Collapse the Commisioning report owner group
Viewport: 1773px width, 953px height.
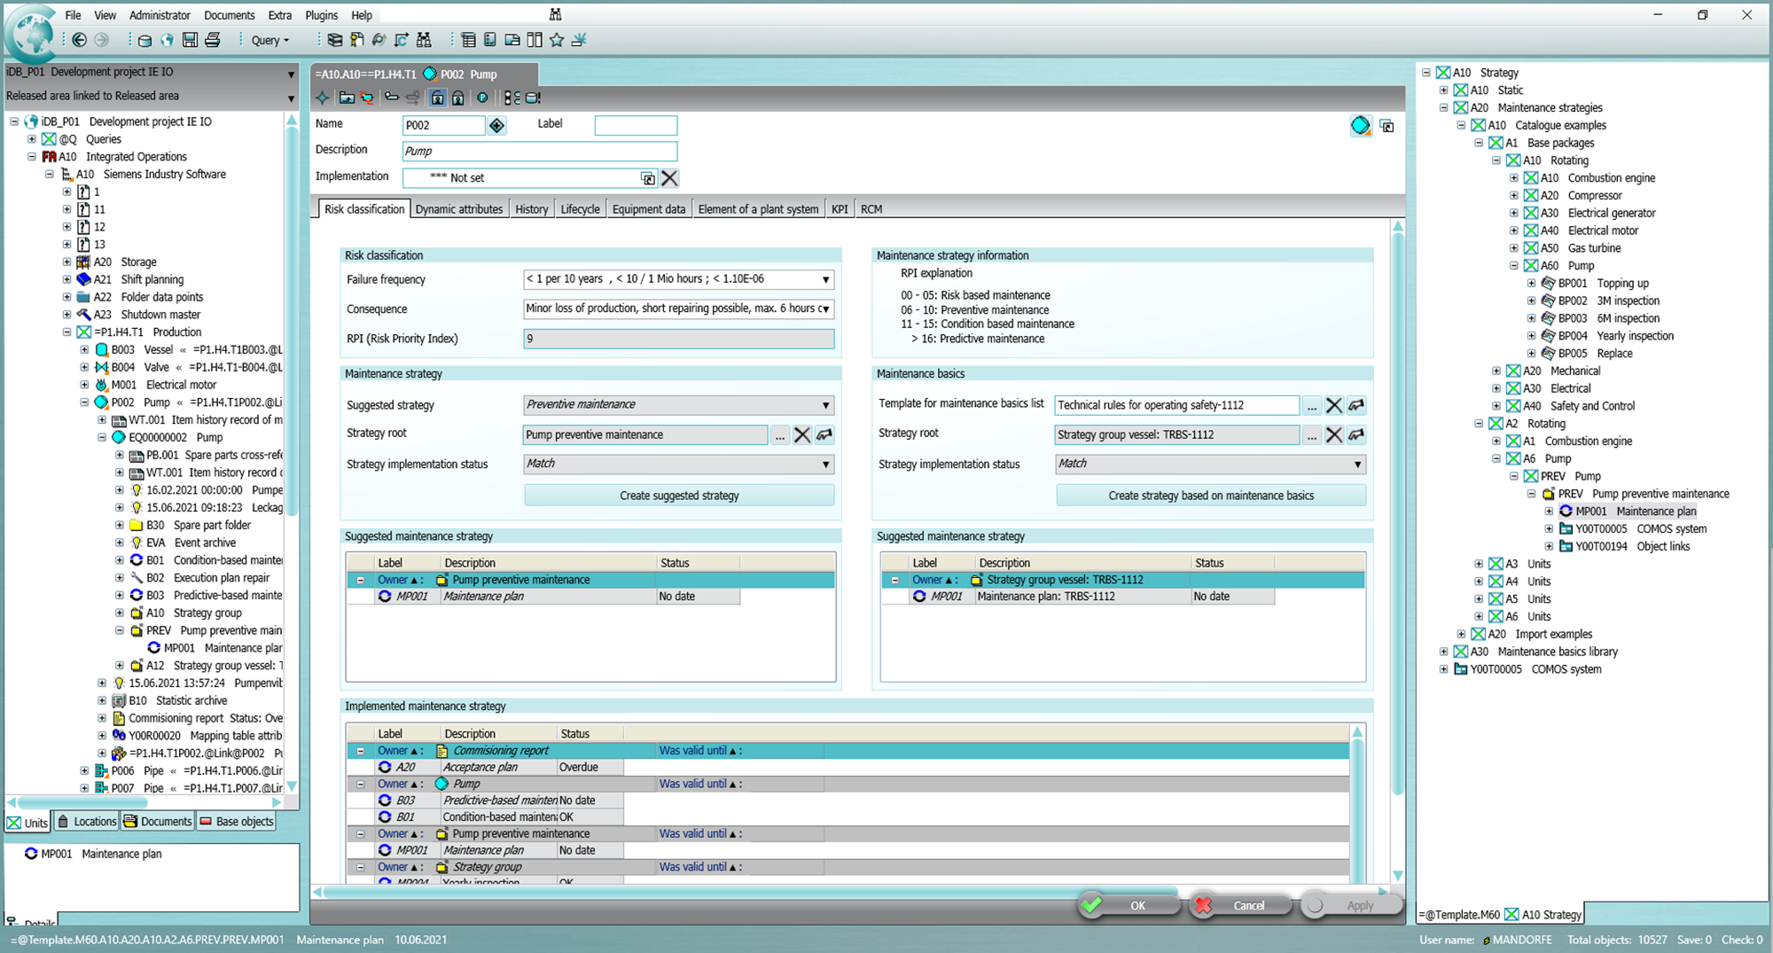[x=361, y=751]
